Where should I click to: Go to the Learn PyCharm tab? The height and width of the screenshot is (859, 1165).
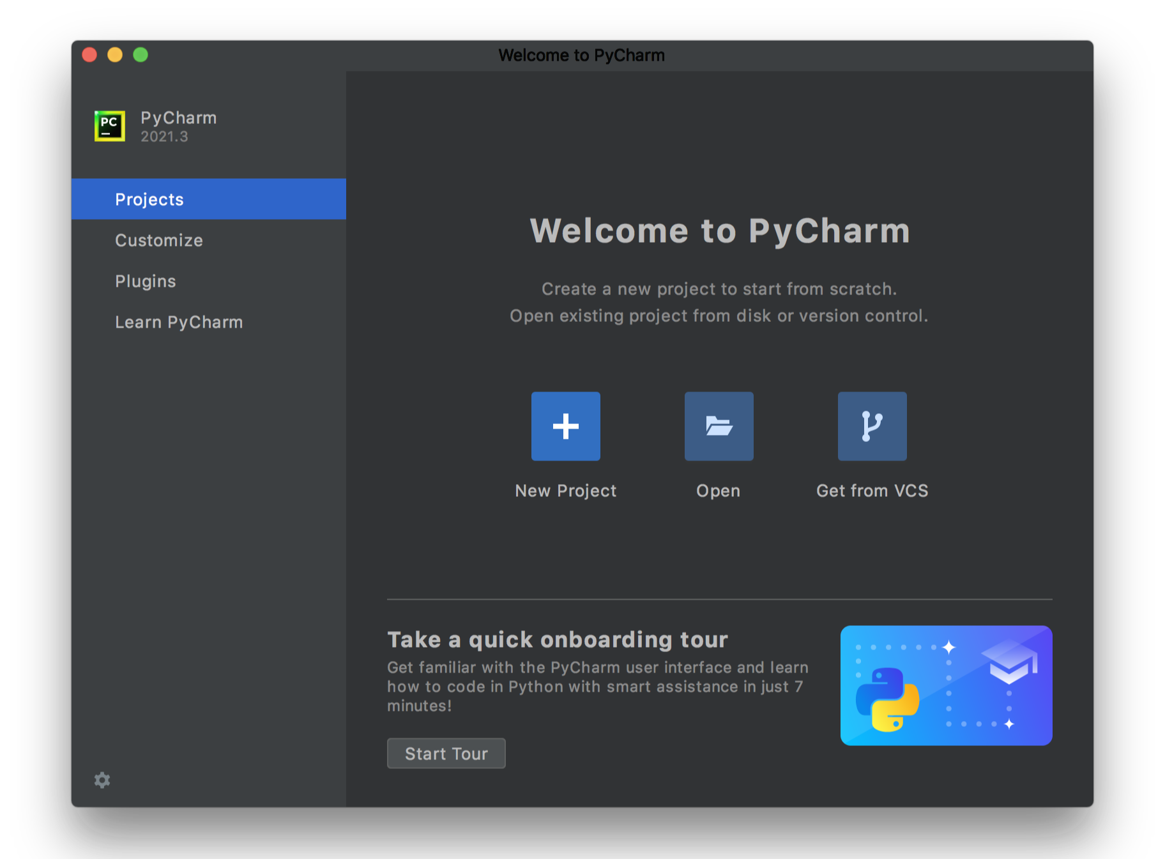coord(209,322)
